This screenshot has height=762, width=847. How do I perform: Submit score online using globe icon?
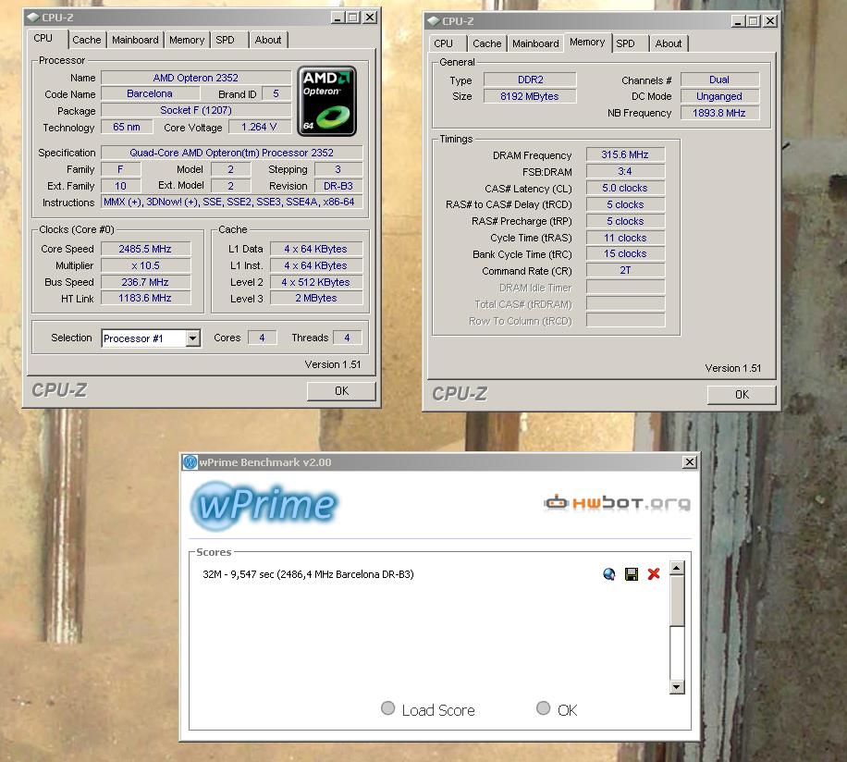pos(608,574)
